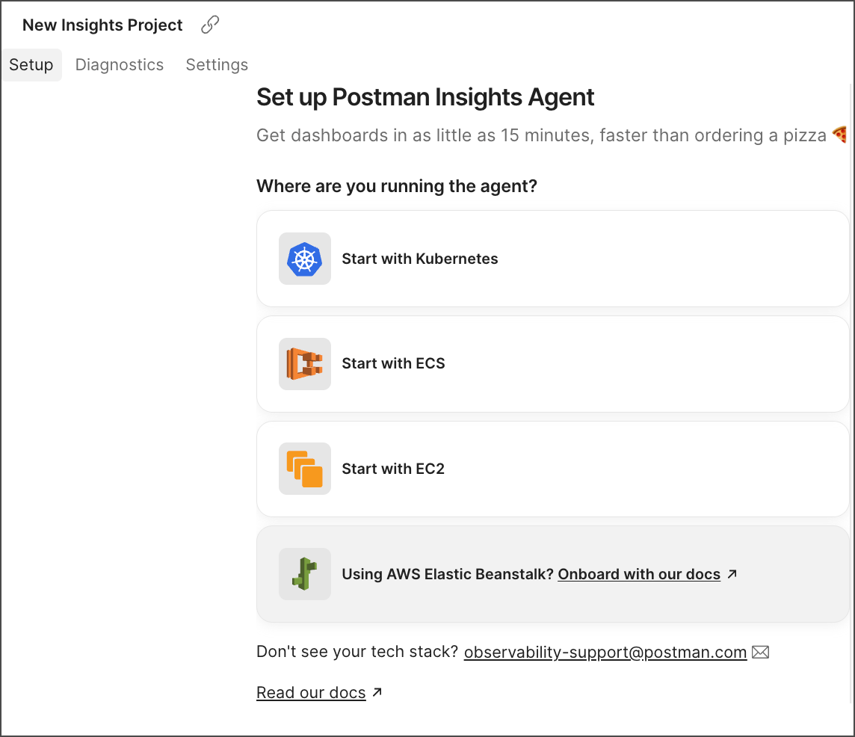Click the orange ECS container icon
Image resolution: width=855 pixels, height=737 pixels.
[x=304, y=364]
